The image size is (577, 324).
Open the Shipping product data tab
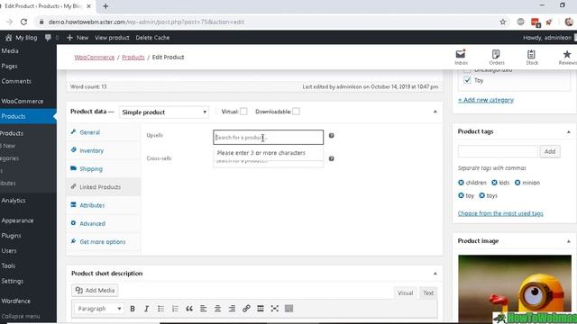tap(104, 169)
